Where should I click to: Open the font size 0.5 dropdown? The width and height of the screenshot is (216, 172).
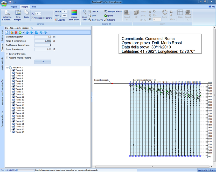point(40,14)
